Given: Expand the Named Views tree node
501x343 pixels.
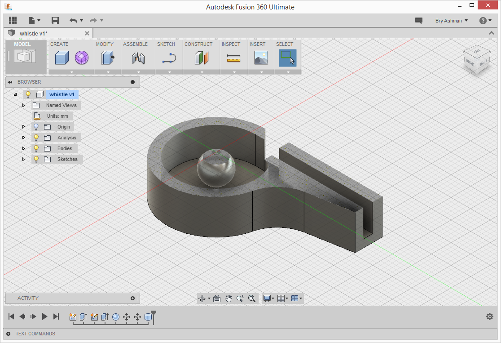Looking at the screenshot, I should [x=24, y=105].
